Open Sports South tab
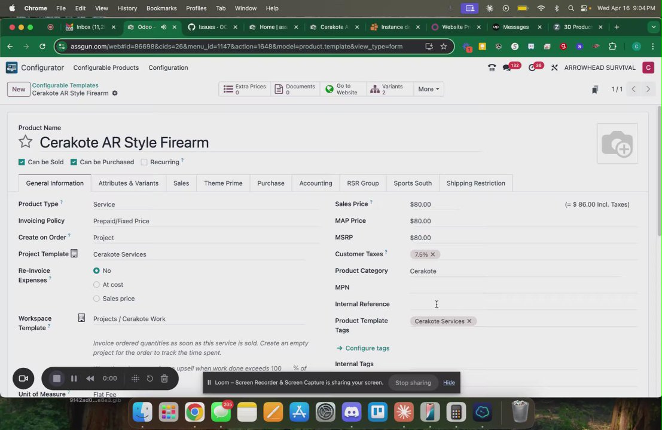This screenshot has height=430, width=662. (413, 183)
